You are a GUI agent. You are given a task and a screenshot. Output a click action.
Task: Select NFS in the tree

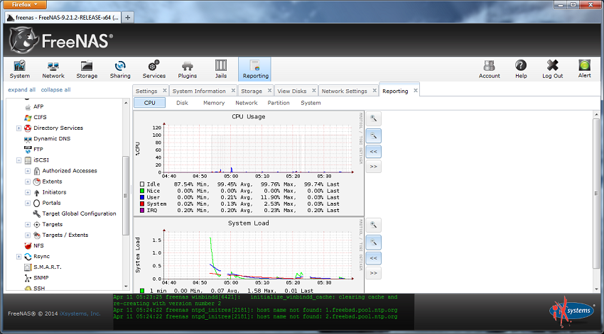pos(38,245)
